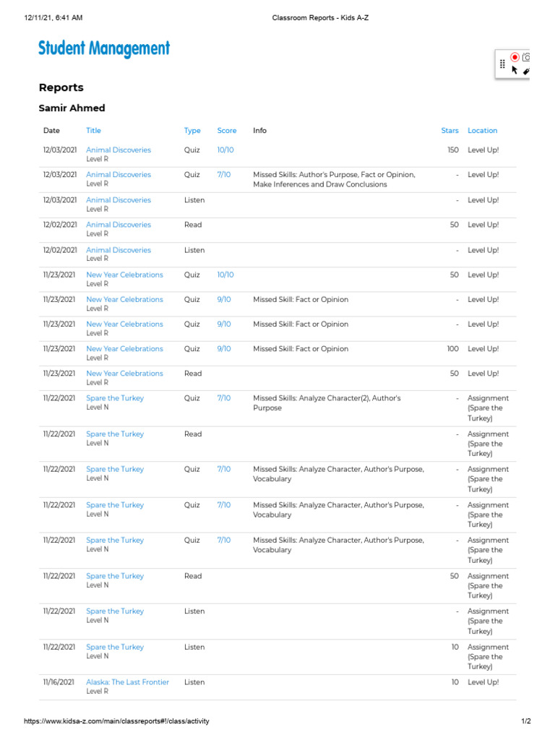Image resolution: width=555 pixels, height=740 pixels.
Task: Click the marker pen tool icon
Action: click(x=526, y=71)
